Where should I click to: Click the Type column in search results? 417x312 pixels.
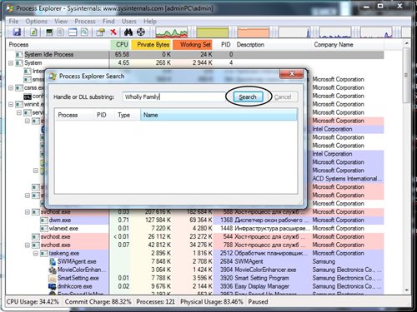tap(127, 115)
